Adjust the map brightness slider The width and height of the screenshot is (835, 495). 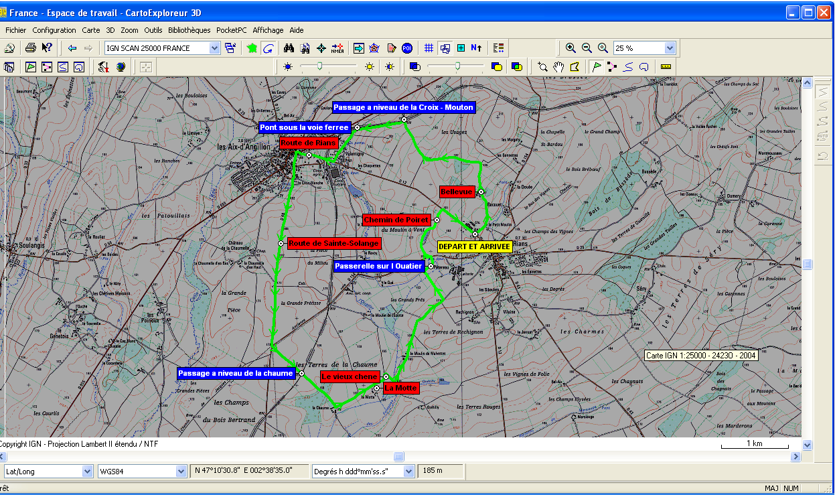point(320,66)
